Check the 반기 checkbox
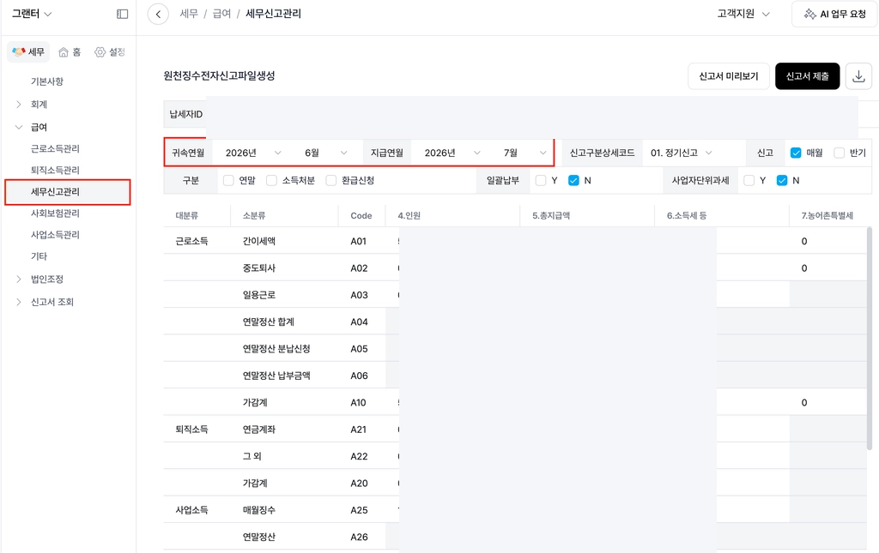 (840, 153)
